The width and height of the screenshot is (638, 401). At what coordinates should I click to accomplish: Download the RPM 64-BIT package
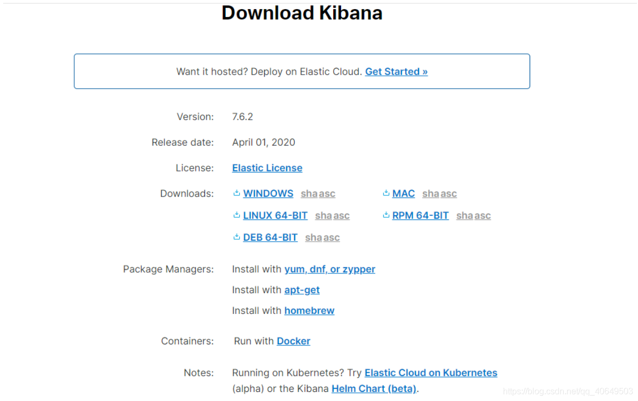(420, 216)
